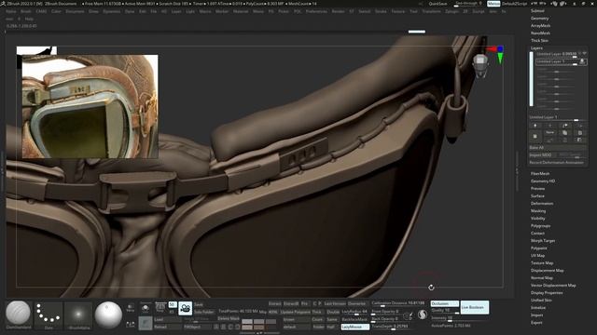Adjust the TransDepth slider

point(390,327)
